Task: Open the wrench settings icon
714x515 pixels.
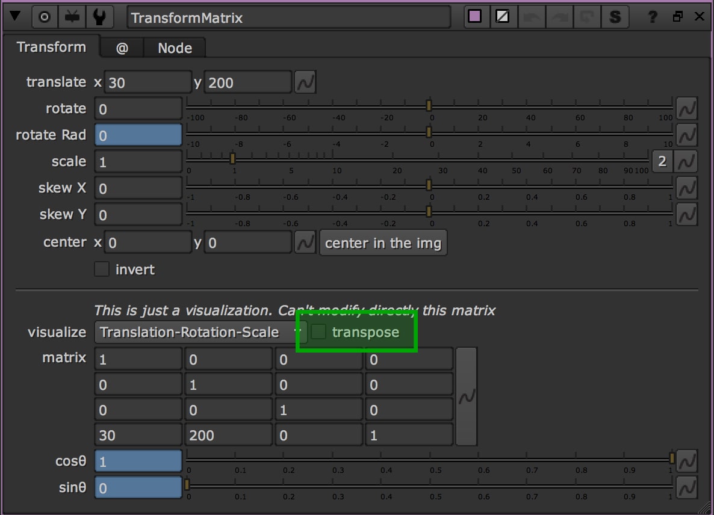Action: click(99, 17)
